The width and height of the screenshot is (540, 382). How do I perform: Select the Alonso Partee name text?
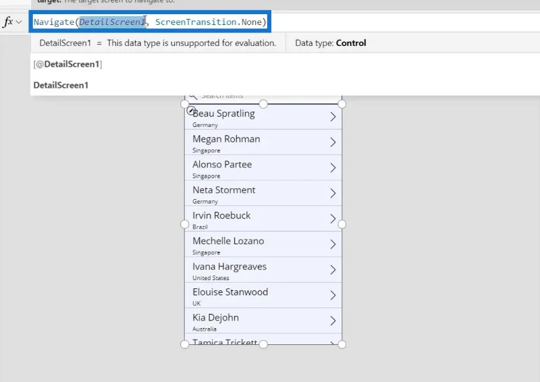click(x=222, y=164)
